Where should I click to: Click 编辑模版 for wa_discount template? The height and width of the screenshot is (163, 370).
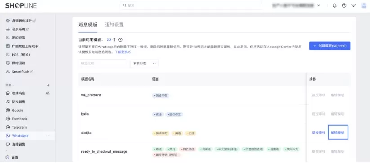pyautogui.click(x=338, y=95)
